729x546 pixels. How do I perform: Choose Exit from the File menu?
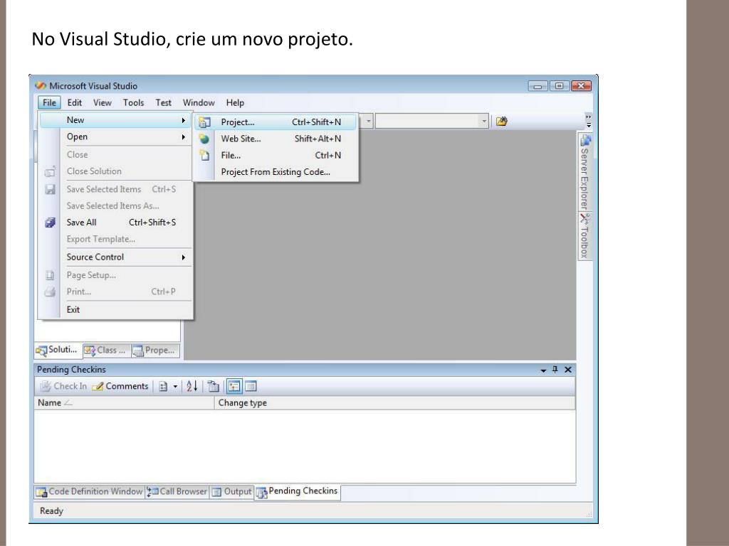(115, 310)
